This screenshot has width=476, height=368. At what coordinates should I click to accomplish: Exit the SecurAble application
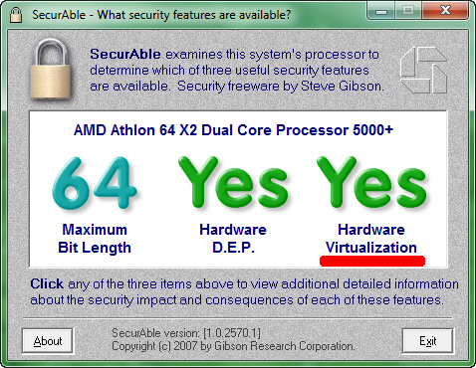[x=427, y=341]
